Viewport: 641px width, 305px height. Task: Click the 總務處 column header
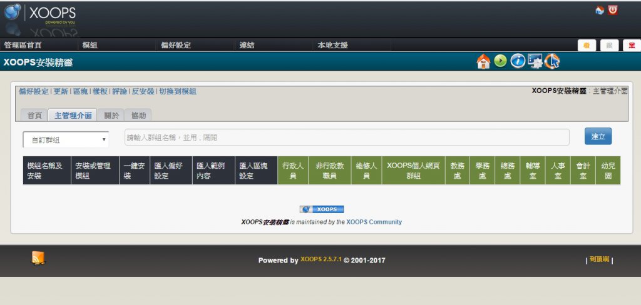pyautogui.click(x=507, y=171)
